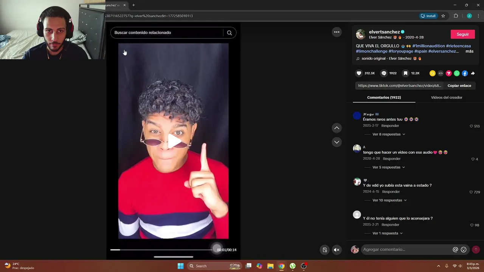This screenshot has height=272, width=484.
Task: Expand 'Ver 8 respuestas' replies
Action: (x=389, y=134)
